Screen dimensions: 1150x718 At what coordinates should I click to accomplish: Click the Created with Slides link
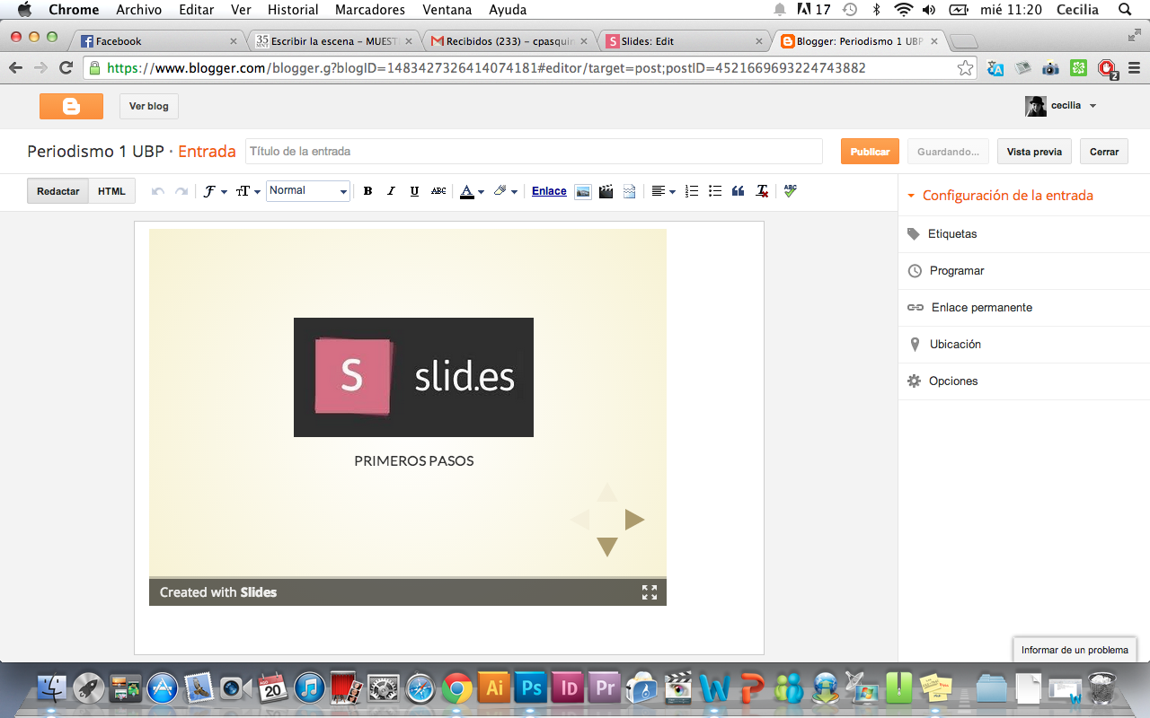218,592
